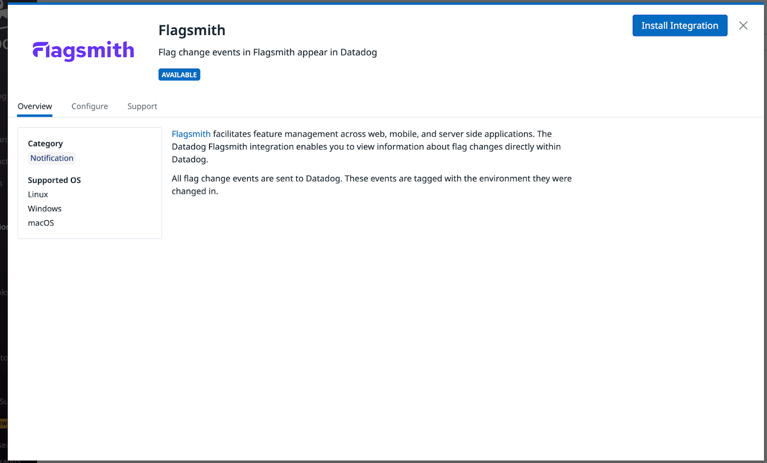This screenshot has width=767, height=463.
Task: Click the Flagsmith logo image
Action: (x=83, y=51)
